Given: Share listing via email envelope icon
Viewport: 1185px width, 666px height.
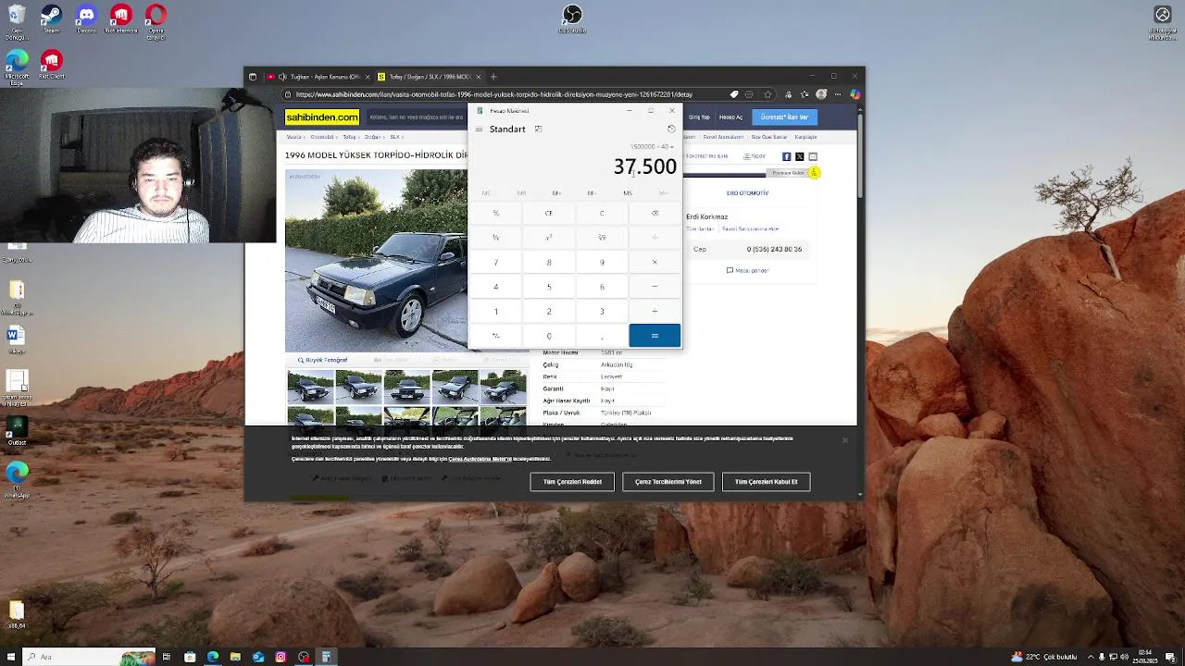Looking at the screenshot, I should click(x=813, y=156).
